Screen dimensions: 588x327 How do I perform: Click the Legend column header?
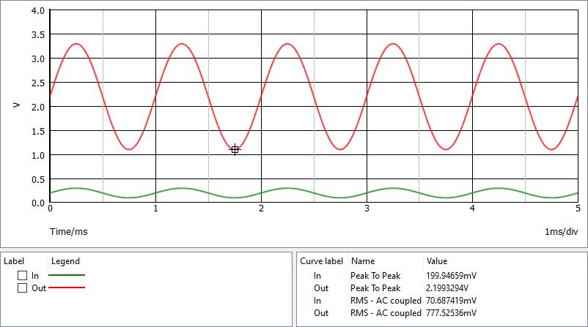[x=66, y=261]
